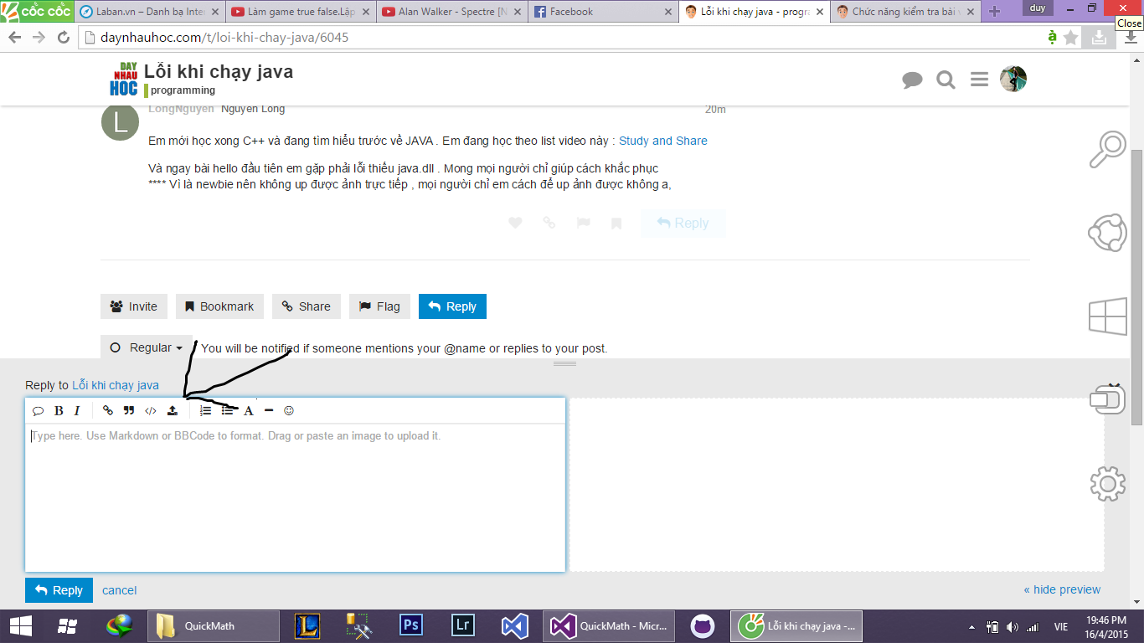Open the forum search magnifier icon
The image size is (1144, 643).
point(946,80)
